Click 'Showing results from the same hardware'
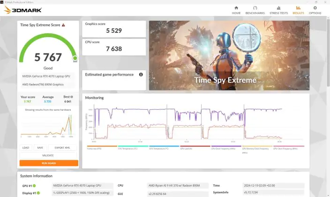 [x=48, y=110]
